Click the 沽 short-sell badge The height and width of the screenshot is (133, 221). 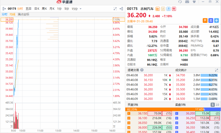(163, 9)
